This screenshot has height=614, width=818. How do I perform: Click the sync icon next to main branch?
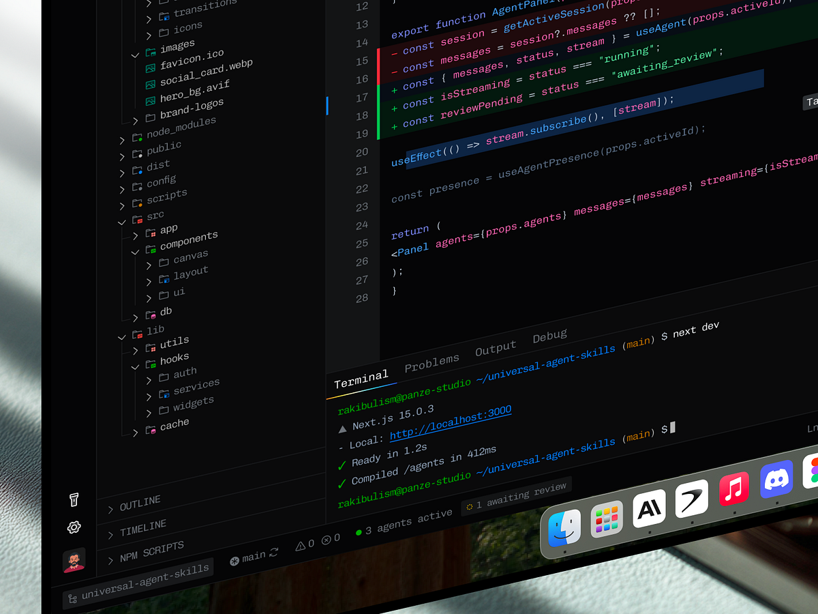coord(274,553)
